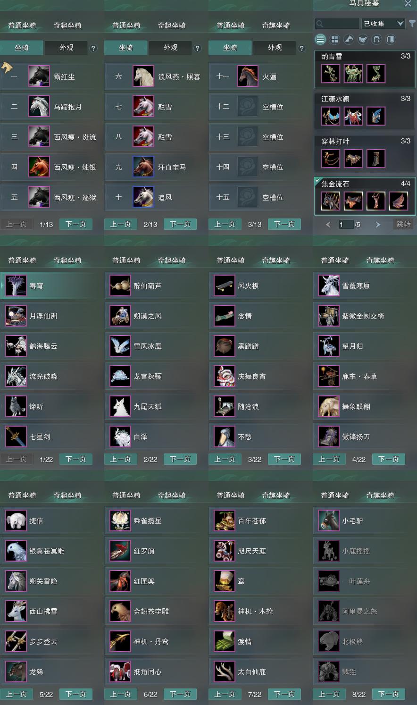
Task: Select the 风火板 skateboard mount icon
Action: point(224,286)
